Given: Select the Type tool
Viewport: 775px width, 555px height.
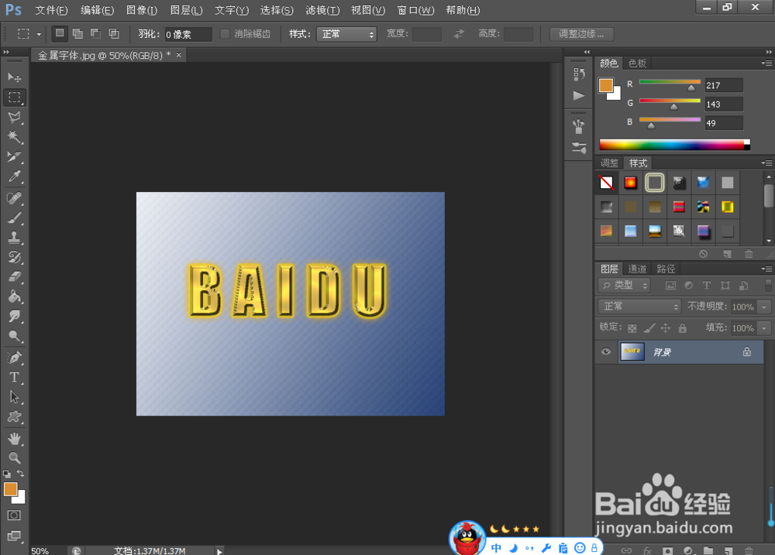Looking at the screenshot, I should [x=14, y=378].
